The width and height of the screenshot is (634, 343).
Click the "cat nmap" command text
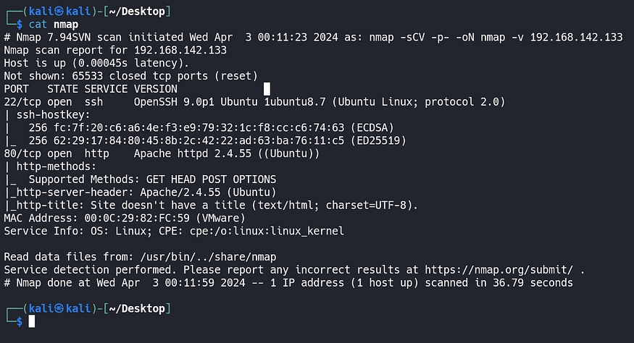pos(54,25)
